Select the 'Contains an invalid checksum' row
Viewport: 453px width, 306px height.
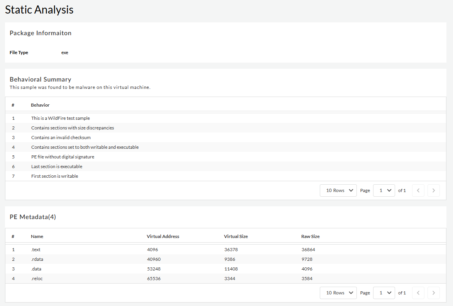[x=61, y=138]
